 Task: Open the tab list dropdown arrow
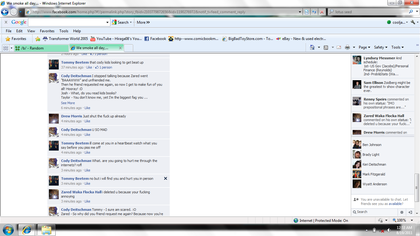click(11, 48)
